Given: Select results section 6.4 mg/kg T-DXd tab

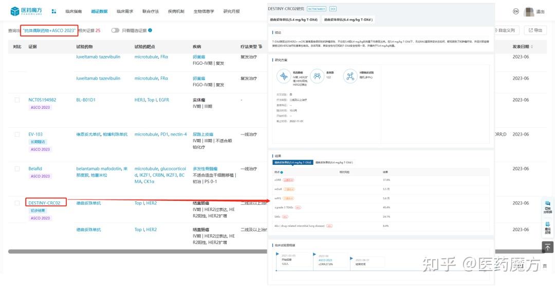Looking at the screenshot, I should coord(335,162).
